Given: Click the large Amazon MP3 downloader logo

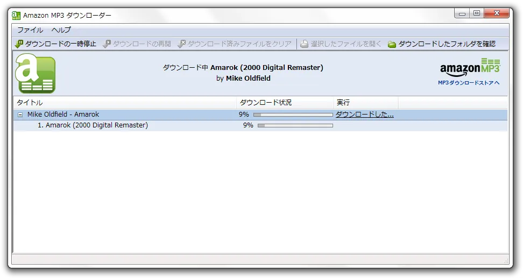Looking at the screenshot, I should pos(36,73).
